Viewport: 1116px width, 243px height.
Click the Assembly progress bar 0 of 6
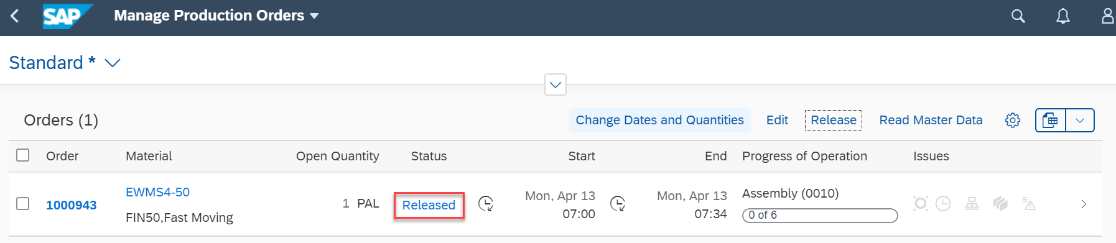820,215
